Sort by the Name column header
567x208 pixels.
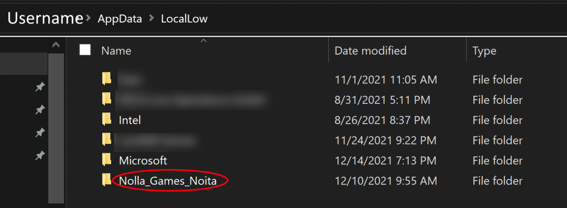pos(116,51)
